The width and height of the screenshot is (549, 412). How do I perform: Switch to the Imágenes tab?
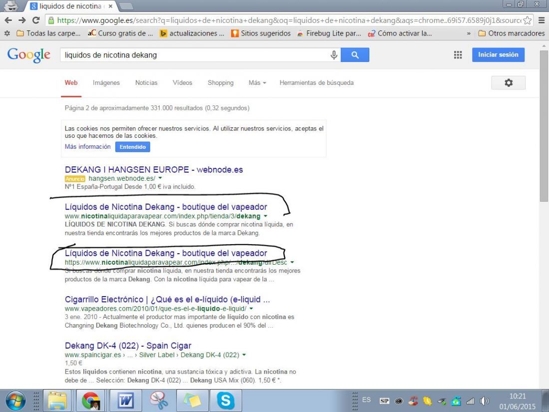coord(106,83)
